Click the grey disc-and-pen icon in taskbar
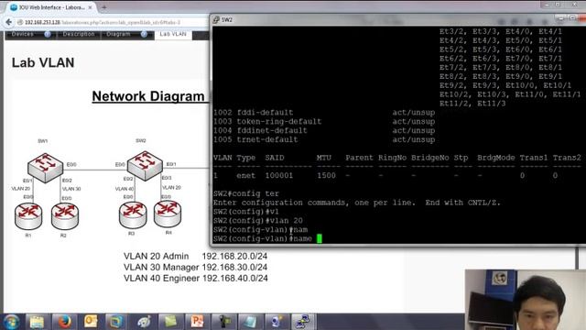The height and width of the screenshot is (330, 586). pyautogui.click(x=144, y=322)
